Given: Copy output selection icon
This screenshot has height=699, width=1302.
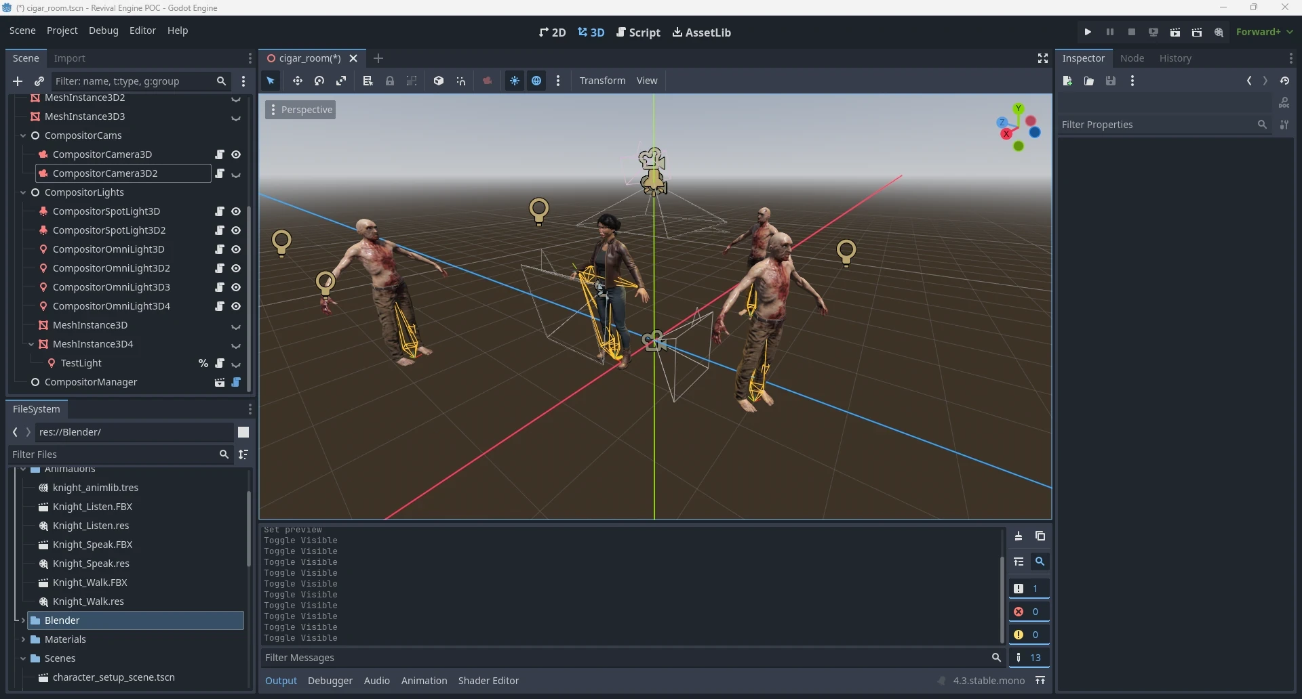Looking at the screenshot, I should tap(1040, 536).
